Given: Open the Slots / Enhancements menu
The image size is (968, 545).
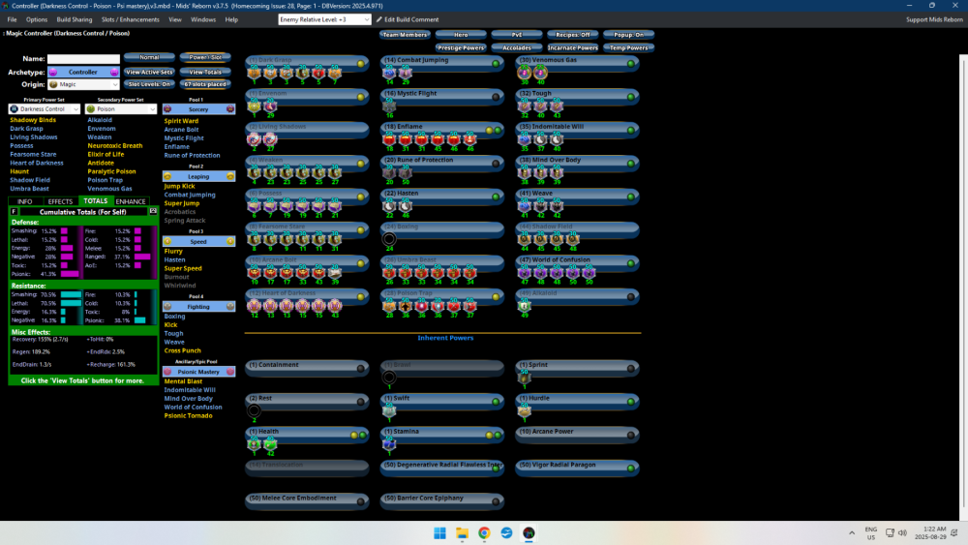Looking at the screenshot, I should pos(130,19).
